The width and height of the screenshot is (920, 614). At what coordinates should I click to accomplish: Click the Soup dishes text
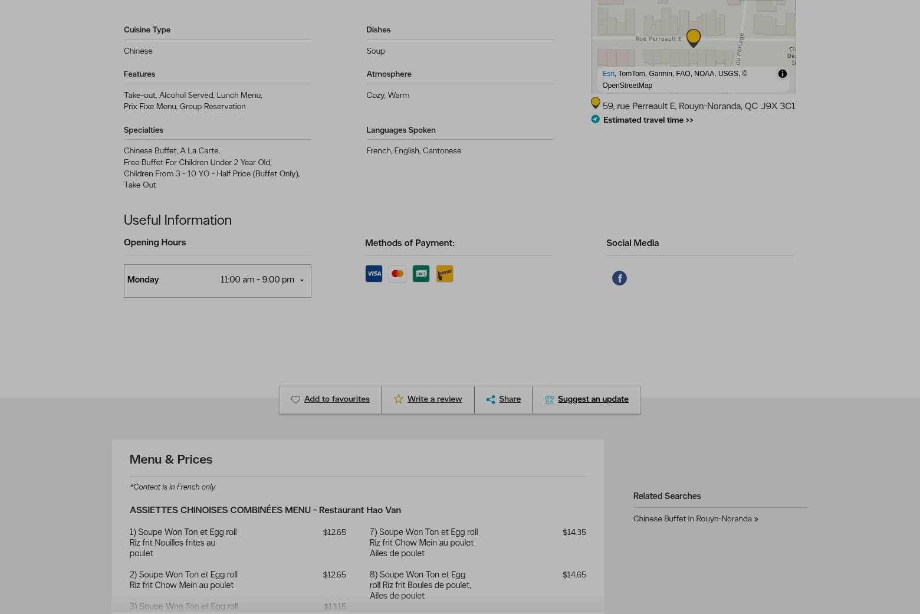376,51
